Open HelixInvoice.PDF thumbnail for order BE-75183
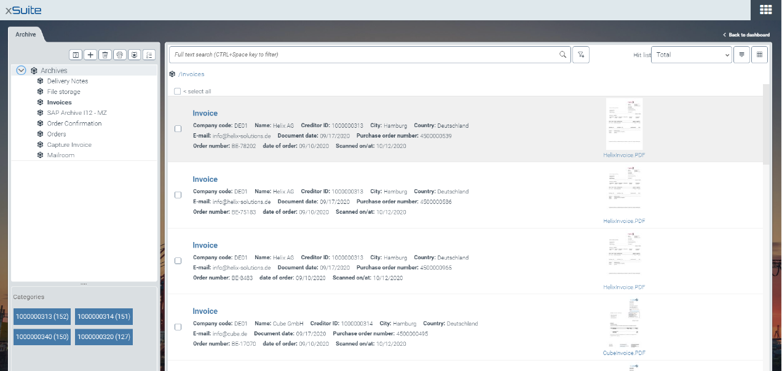 [x=624, y=190]
